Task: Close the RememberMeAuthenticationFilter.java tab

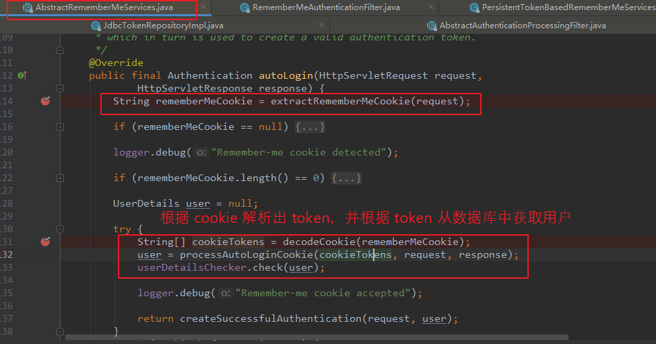Action: point(431,7)
